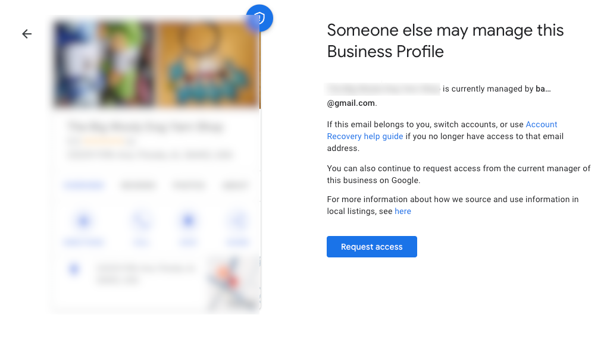This screenshot has height=343, width=607.
Task: Click the blurred location pin icon
Action: coord(74,269)
